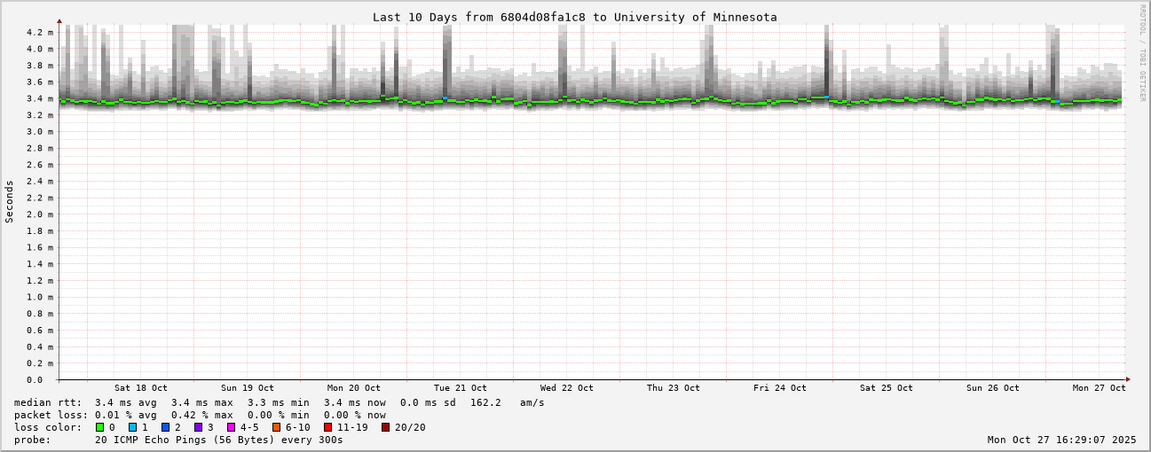This screenshot has width=1151, height=452.
Task: Click the light blue 1 loss swatch
Action: (x=133, y=427)
